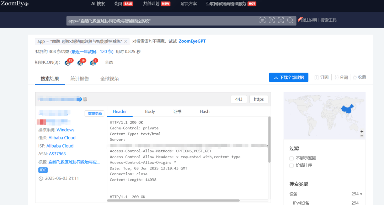Click the IP search icon in search bar
Image resolution: width=384 pixels, height=205 pixels.
(262, 21)
